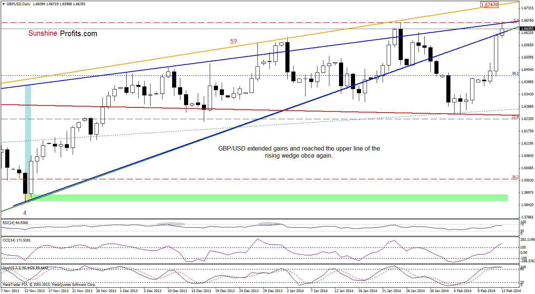Click the 1.67315 price axis label
The image size is (535, 294).
[x=527, y=8]
